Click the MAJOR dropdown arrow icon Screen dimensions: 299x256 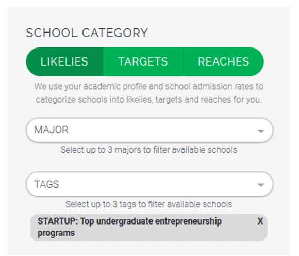tap(261, 131)
